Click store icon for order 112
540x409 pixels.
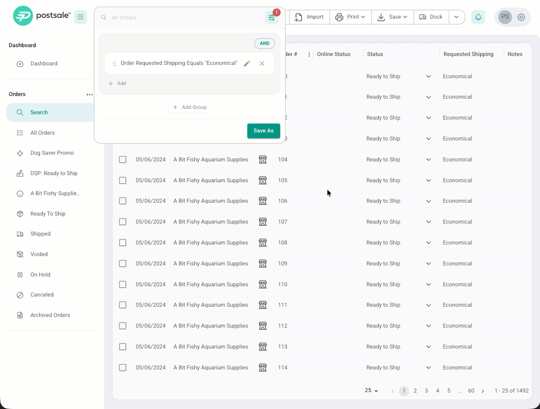tap(263, 326)
